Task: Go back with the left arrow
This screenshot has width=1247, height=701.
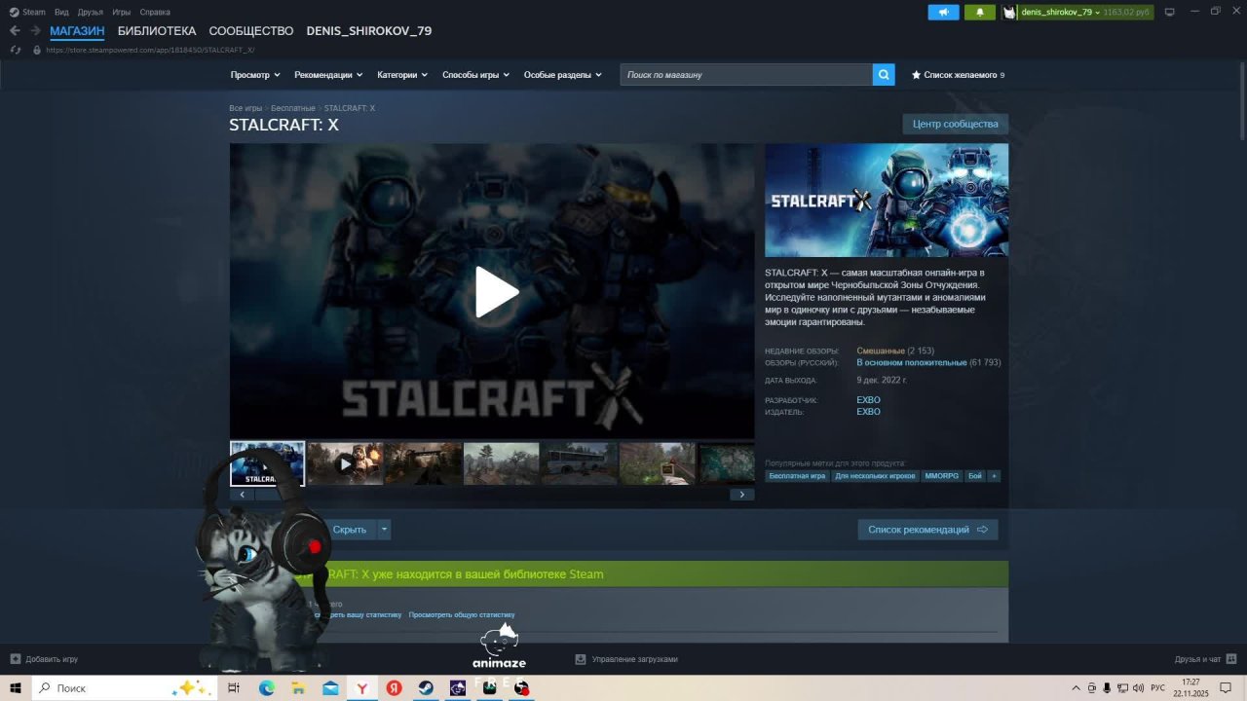Action: pyautogui.click(x=15, y=31)
